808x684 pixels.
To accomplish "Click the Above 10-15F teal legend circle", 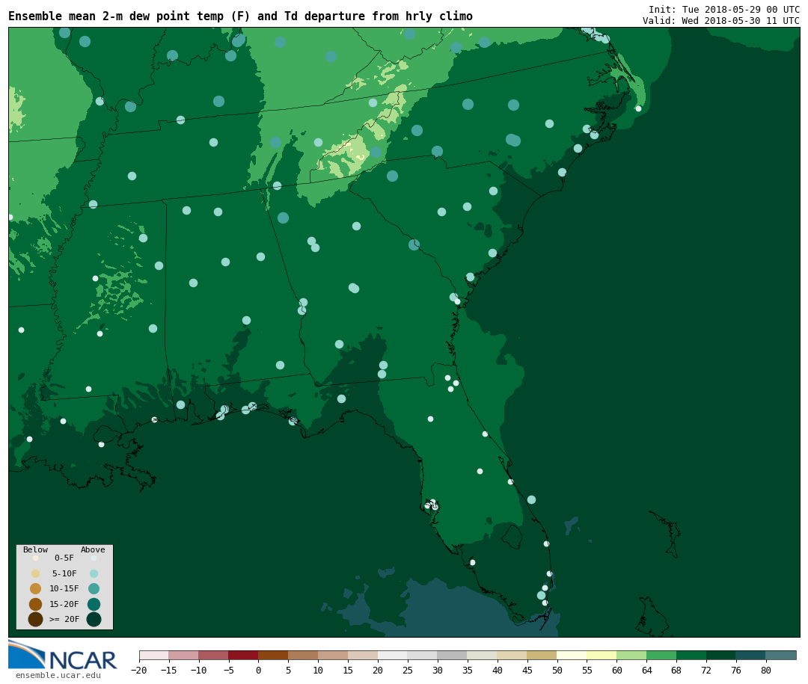I will coord(94,589).
